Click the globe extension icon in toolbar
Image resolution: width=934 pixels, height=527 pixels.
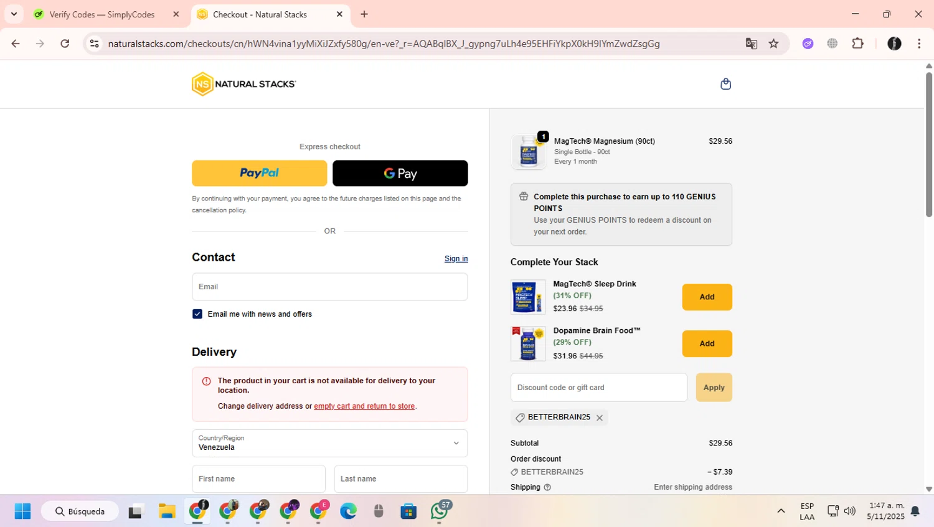(833, 44)
